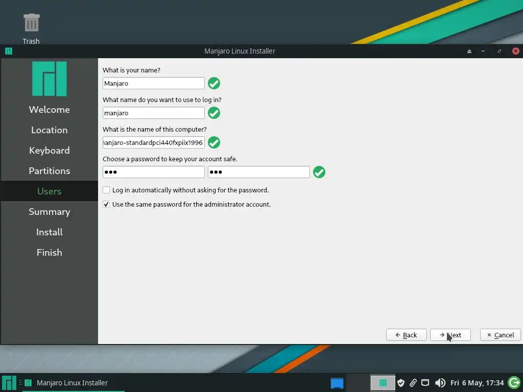
Task: Select the Install step in the sidebar
Action: click(50, 232)
